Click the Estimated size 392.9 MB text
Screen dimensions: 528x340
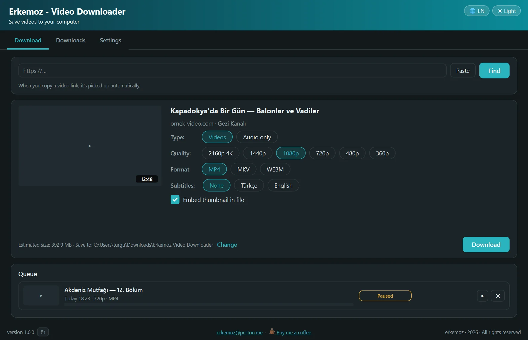pyautogui.click(x=45, y=245)
